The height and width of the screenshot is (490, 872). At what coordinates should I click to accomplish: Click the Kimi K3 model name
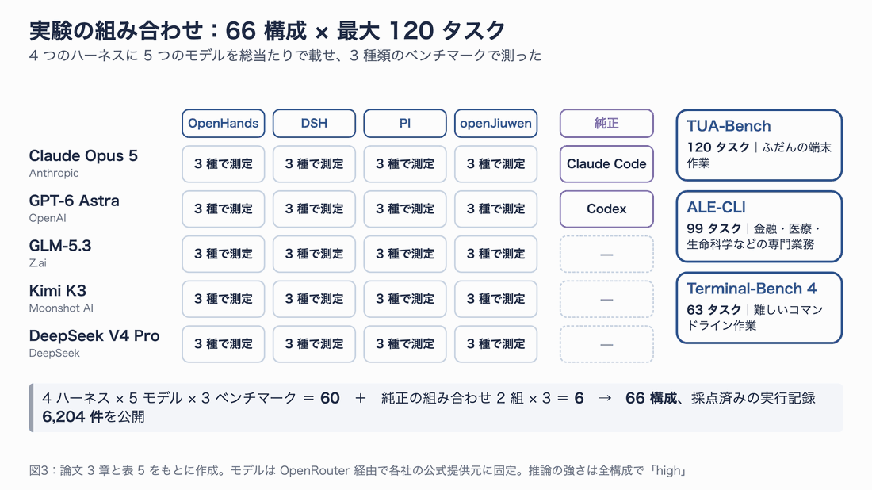pos(57,291)
